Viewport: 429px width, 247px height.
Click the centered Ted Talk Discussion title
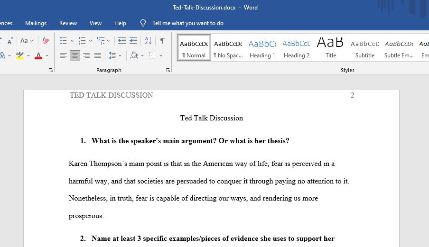pos(212,118)
